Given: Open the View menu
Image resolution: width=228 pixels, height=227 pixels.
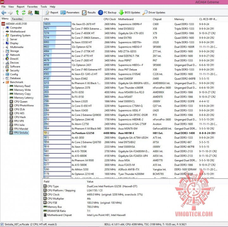Looking at the screenshot, I should tap(11, 7).
